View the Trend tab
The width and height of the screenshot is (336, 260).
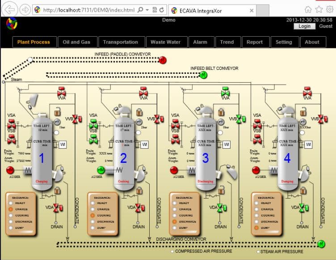228,42
